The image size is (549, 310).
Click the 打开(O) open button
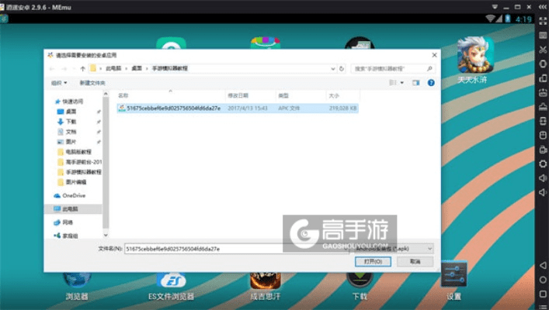(373, 261)
